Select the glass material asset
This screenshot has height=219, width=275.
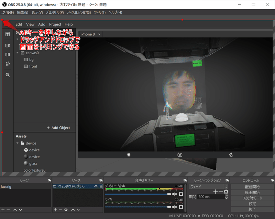(x=33, y=163)
